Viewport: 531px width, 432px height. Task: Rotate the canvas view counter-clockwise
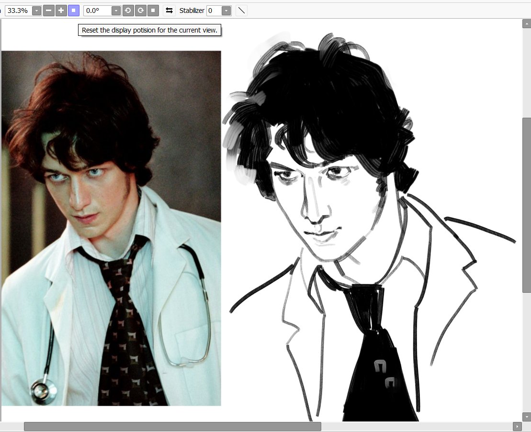tap(128, 11)
